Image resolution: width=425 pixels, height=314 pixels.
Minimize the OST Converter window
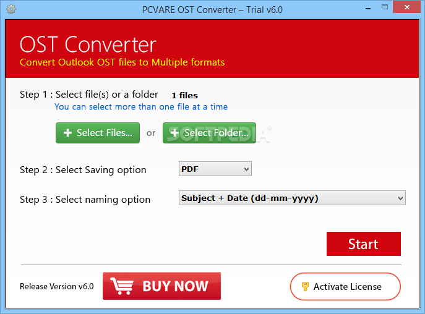click(368, 9)
